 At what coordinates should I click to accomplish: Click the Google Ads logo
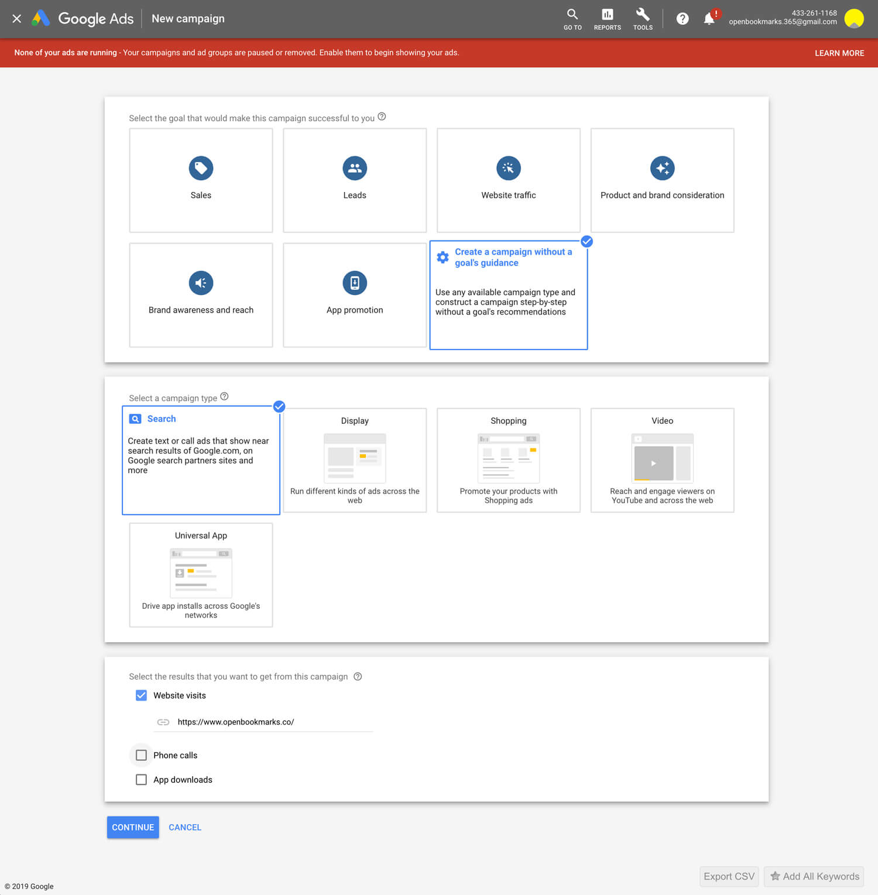point(83,19)
